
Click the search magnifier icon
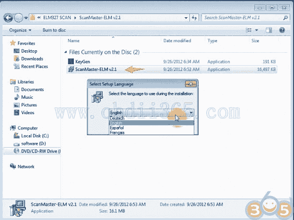click(285, 18)
